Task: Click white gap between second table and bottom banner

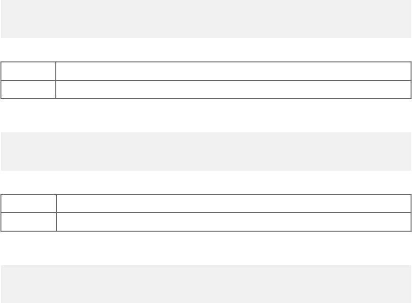Action: [206, 248]
